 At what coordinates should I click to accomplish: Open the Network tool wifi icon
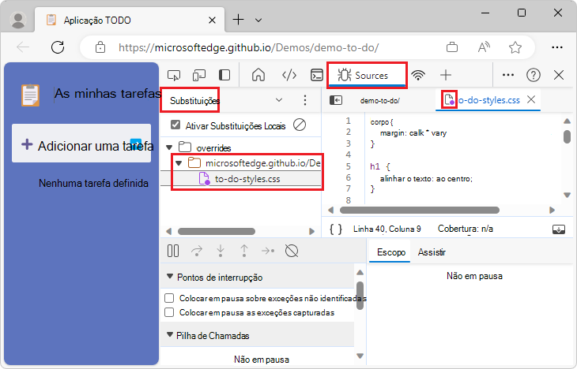click(x=418, y=75)
